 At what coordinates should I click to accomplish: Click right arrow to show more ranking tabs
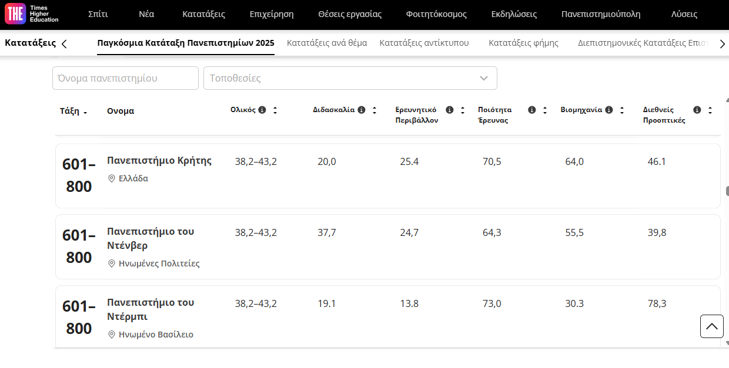[722, 44]
